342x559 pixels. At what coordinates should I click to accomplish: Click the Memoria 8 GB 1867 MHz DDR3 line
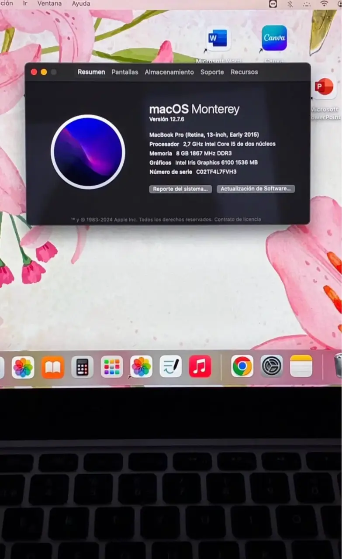point(190,153)
